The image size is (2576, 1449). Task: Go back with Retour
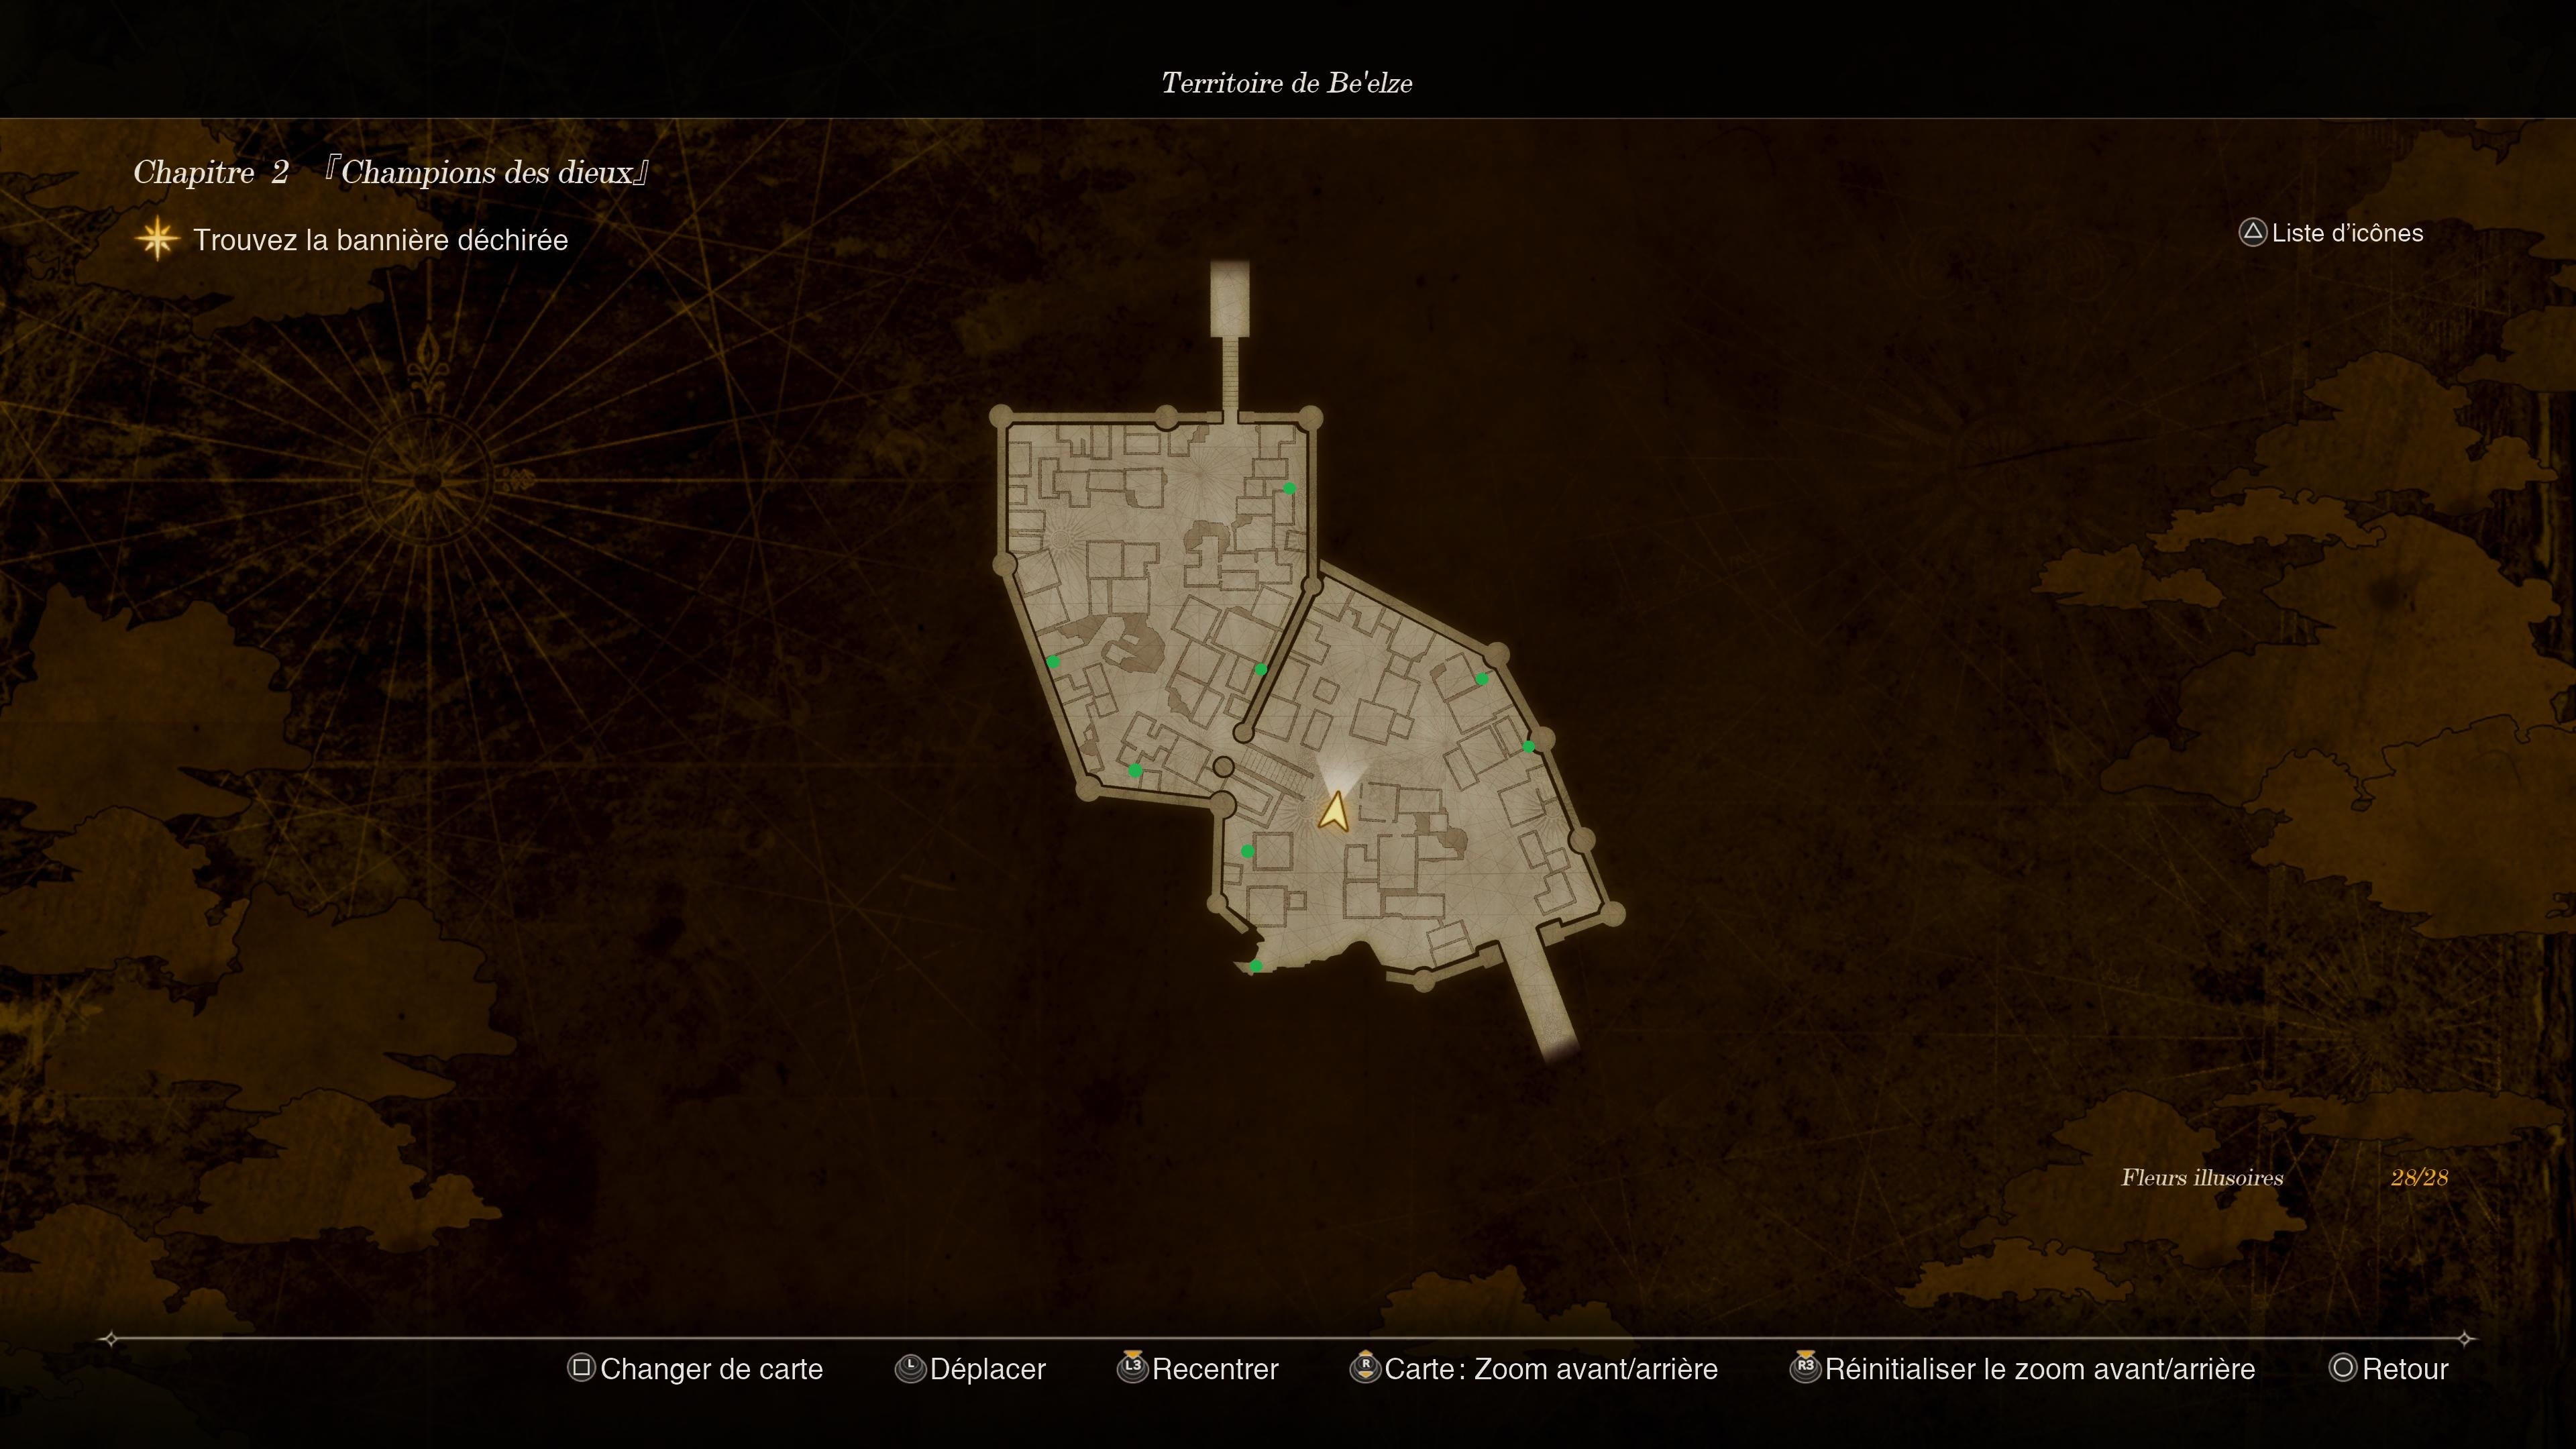(2405, 1369)
